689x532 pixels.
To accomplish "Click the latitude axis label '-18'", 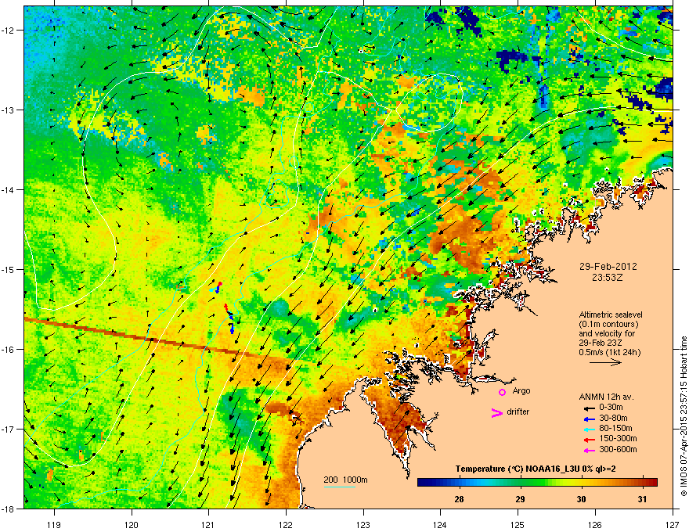I will [x=9, y=509].
